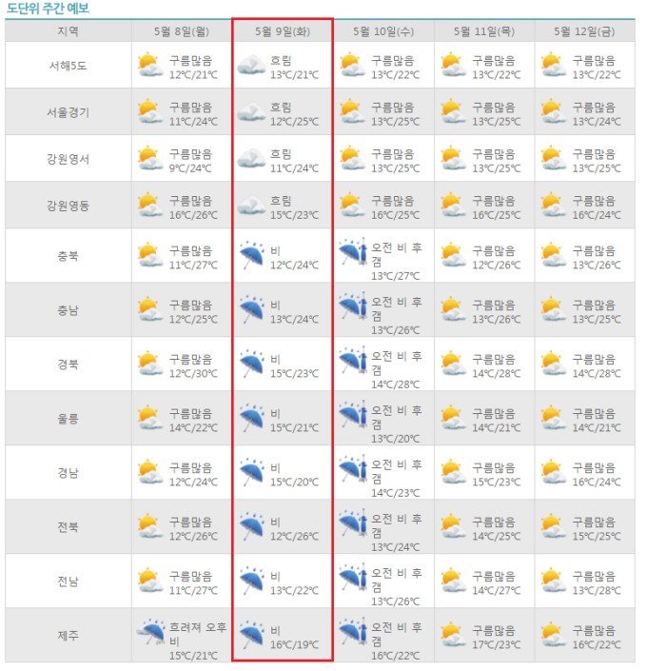Click the 5월 10일(수) column header
The height and width of the screenshot is (671, 647).
tap(383, 31)
